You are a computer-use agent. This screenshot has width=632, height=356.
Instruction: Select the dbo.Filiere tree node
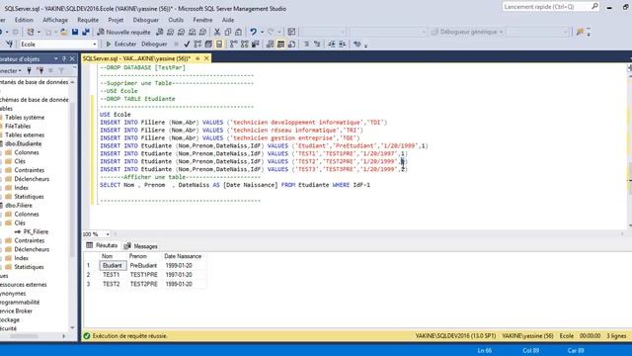click(x=19, y=206)
